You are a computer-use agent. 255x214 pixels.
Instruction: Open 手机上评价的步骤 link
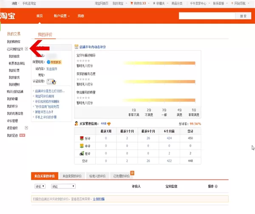click(46, 117)
